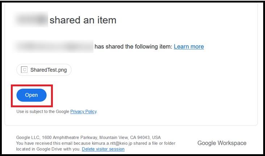The width and height of the screenshot is (265, 156).
Task: Click the "has shared the following item" text
Action: click(133, 47)
